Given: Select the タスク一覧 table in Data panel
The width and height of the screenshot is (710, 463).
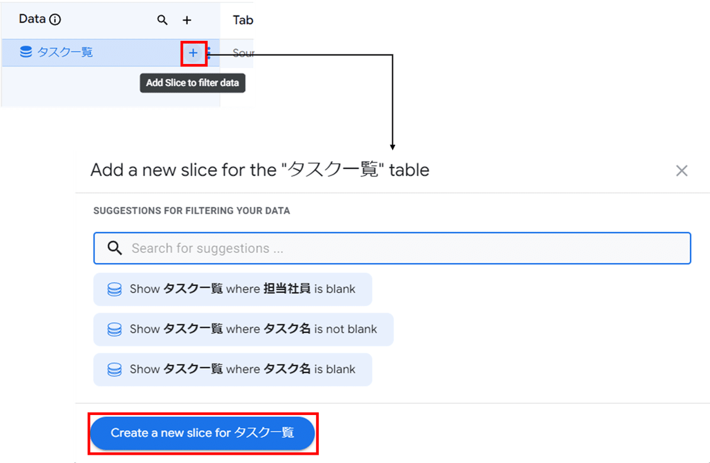Looking at the screenshot, I should (65, 53).
